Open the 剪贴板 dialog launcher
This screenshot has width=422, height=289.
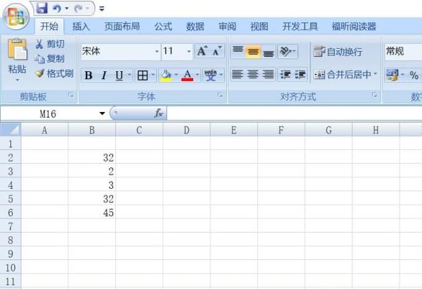tap(71, 95)
